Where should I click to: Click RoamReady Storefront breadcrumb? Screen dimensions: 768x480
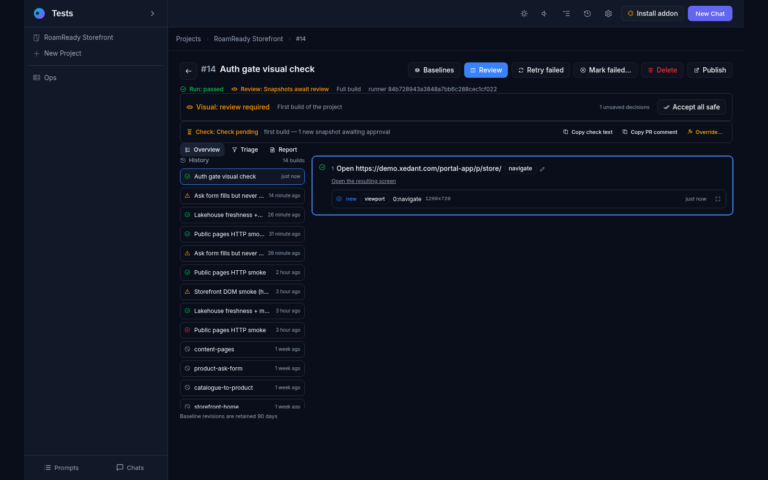[248, 39]
